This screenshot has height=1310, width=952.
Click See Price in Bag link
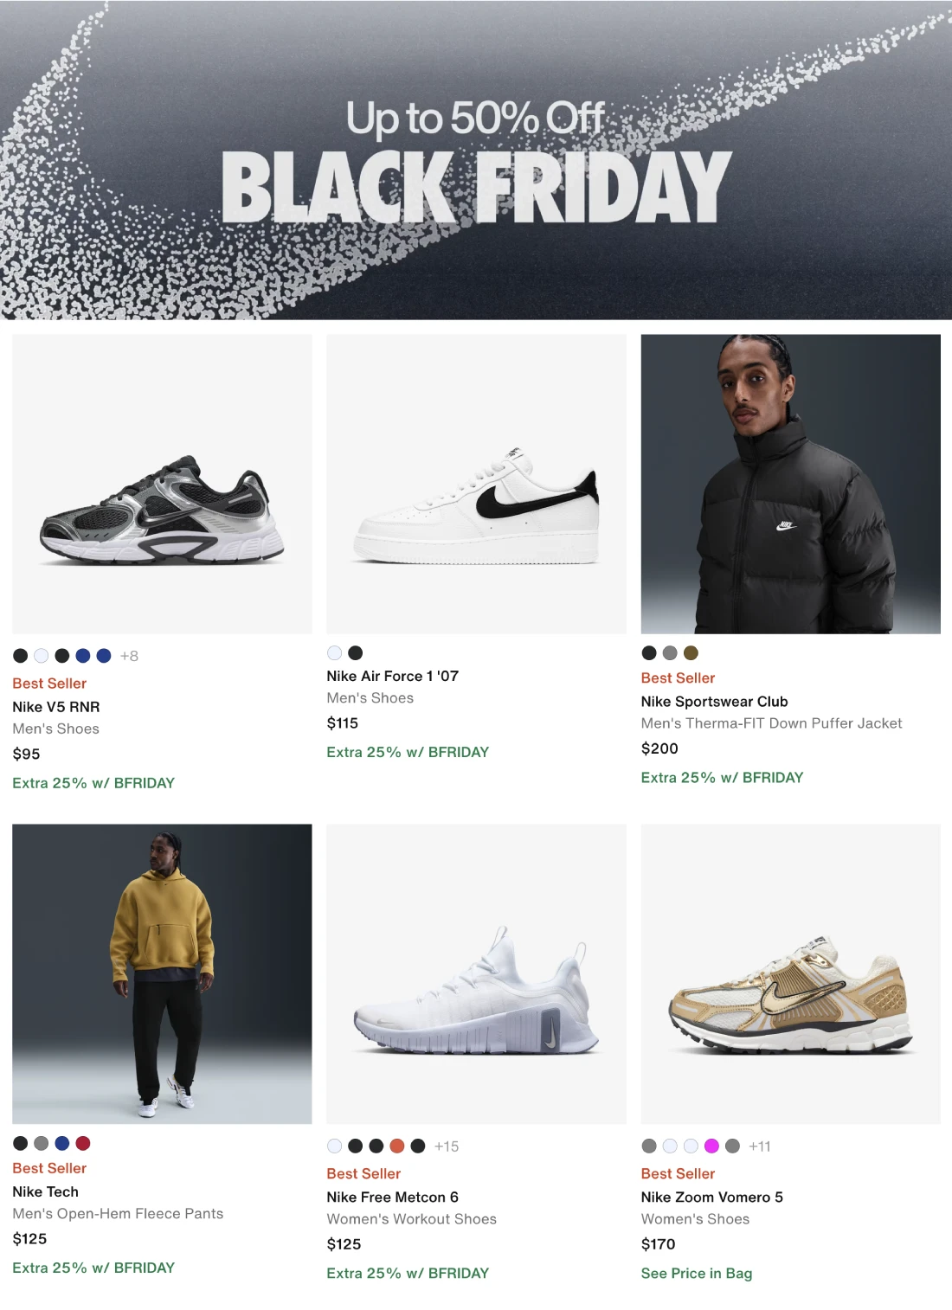[x=697, y=1273]
